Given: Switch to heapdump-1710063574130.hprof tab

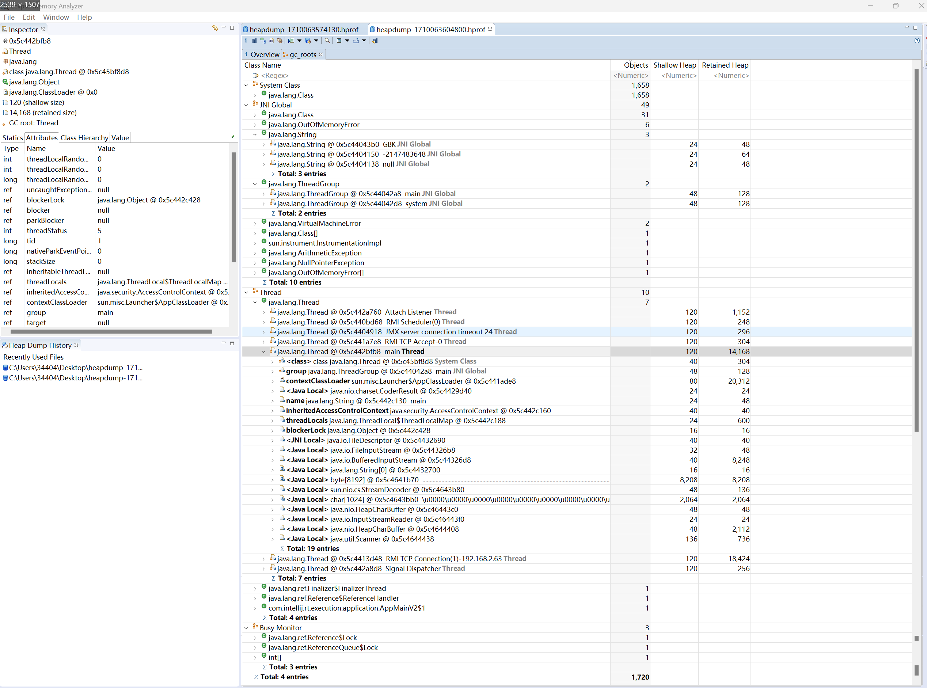Looking at the screenshot, I should [304, 30].
